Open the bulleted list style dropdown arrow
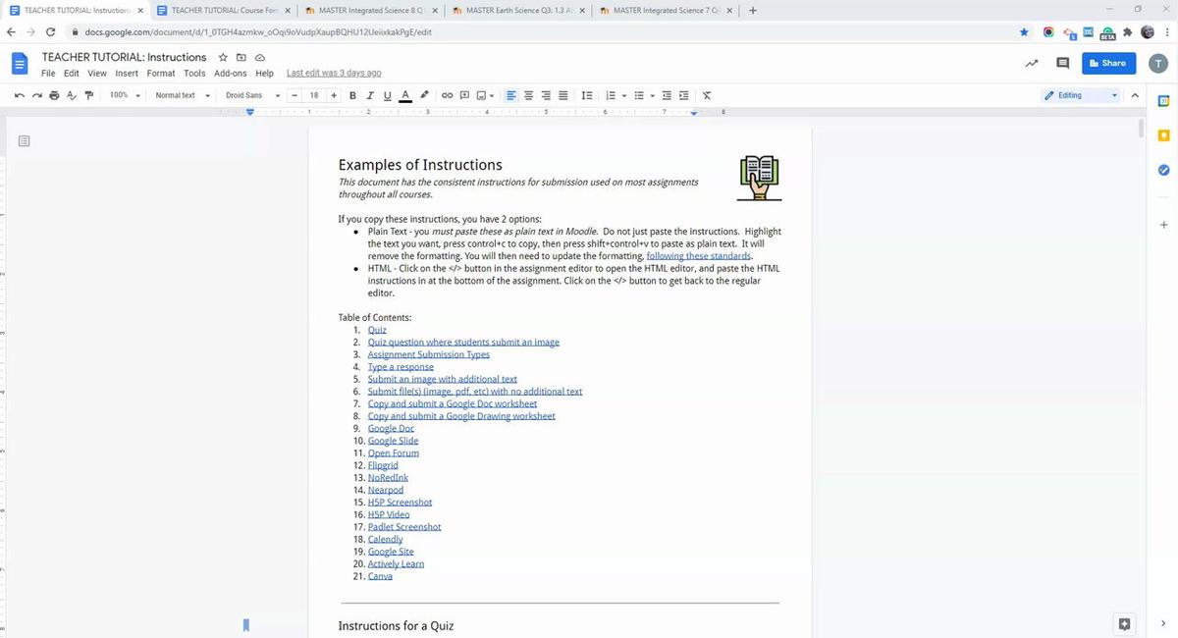Screen dimensions: 1178x638 point(652,95)
